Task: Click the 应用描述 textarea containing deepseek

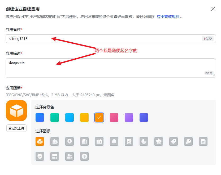Action: (x=111, y=68)
